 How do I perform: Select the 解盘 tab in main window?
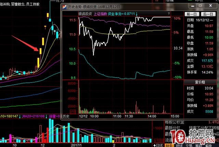click(208, 146)
